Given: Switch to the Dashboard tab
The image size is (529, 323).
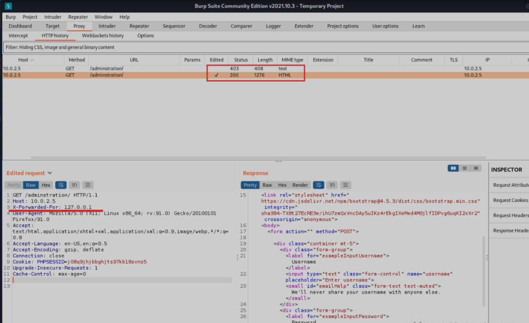Looking at the screenshot, I should click(x=20, y=26).
